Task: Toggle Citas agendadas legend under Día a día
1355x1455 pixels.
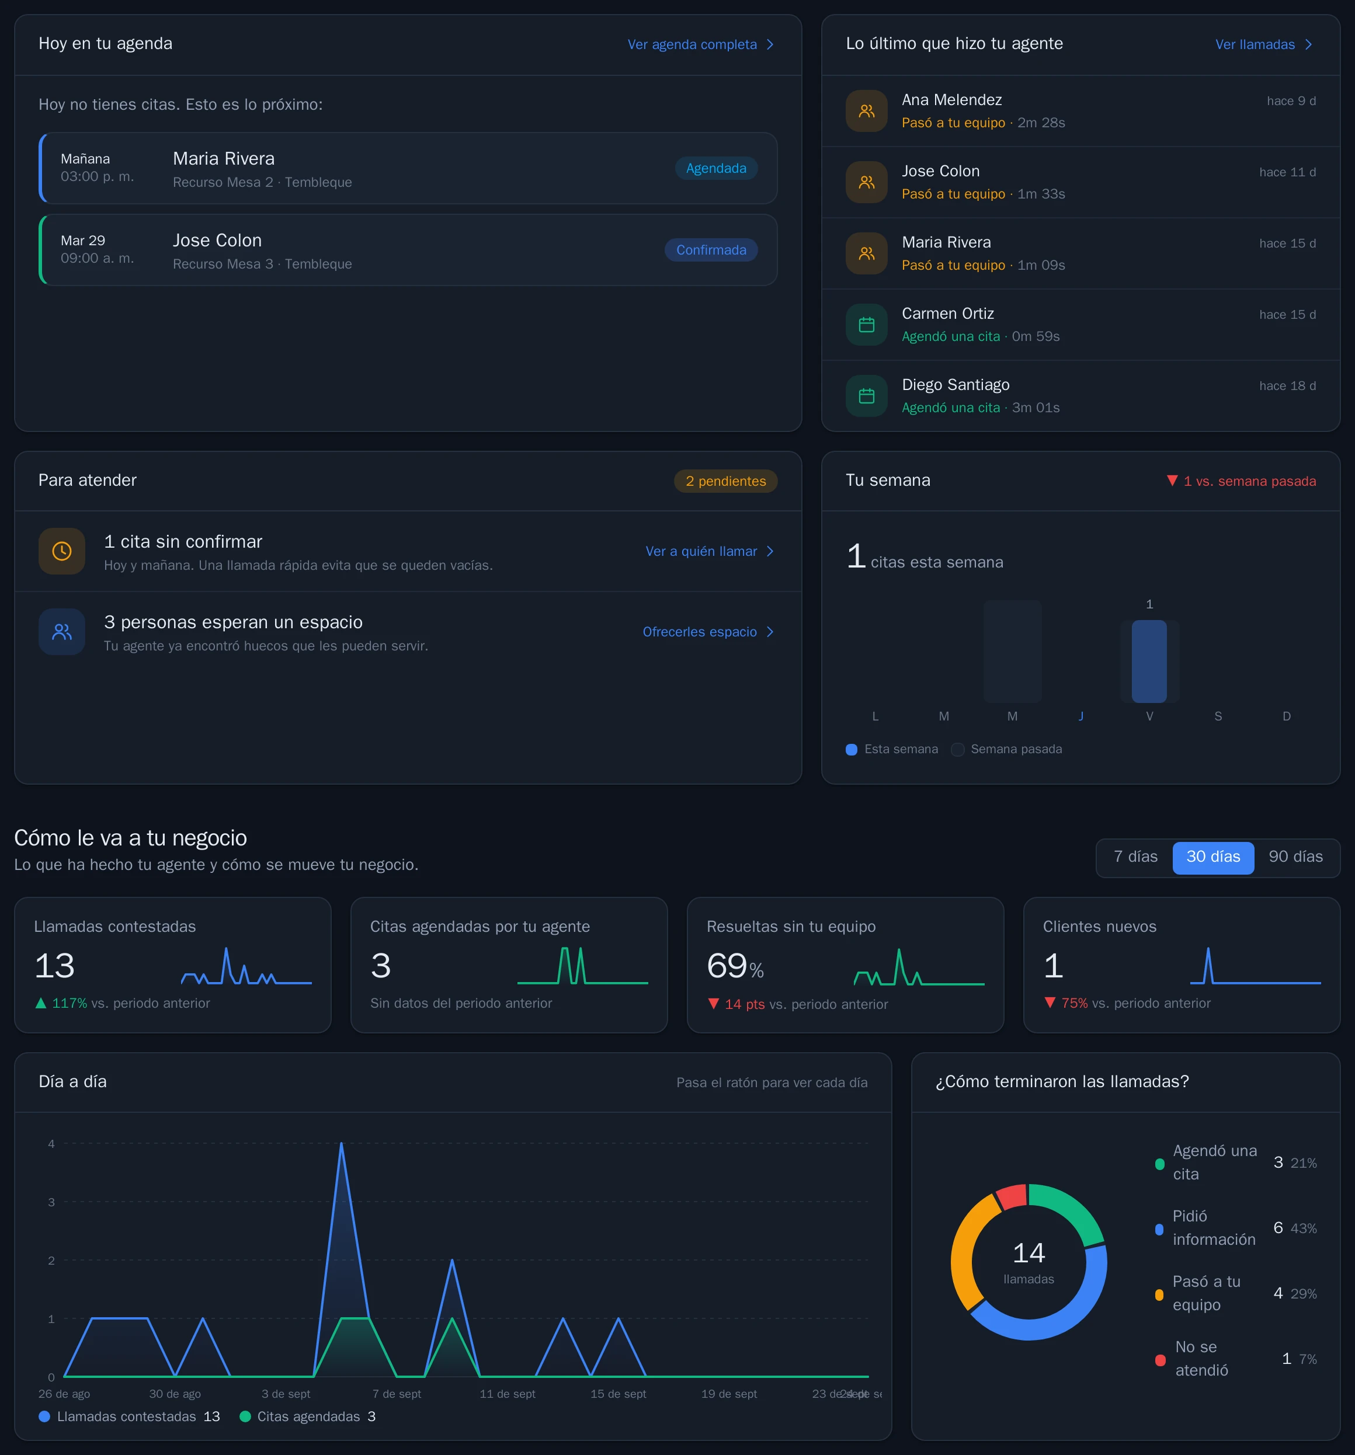Action: (x=307, y=1417)
